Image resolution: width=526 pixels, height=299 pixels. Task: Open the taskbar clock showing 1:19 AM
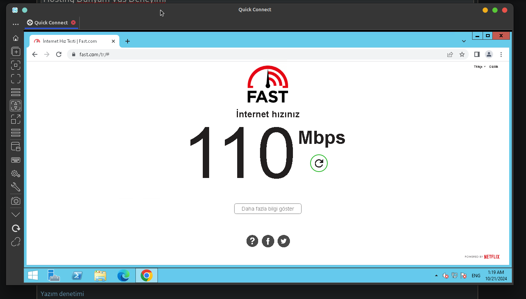point(496,275)
